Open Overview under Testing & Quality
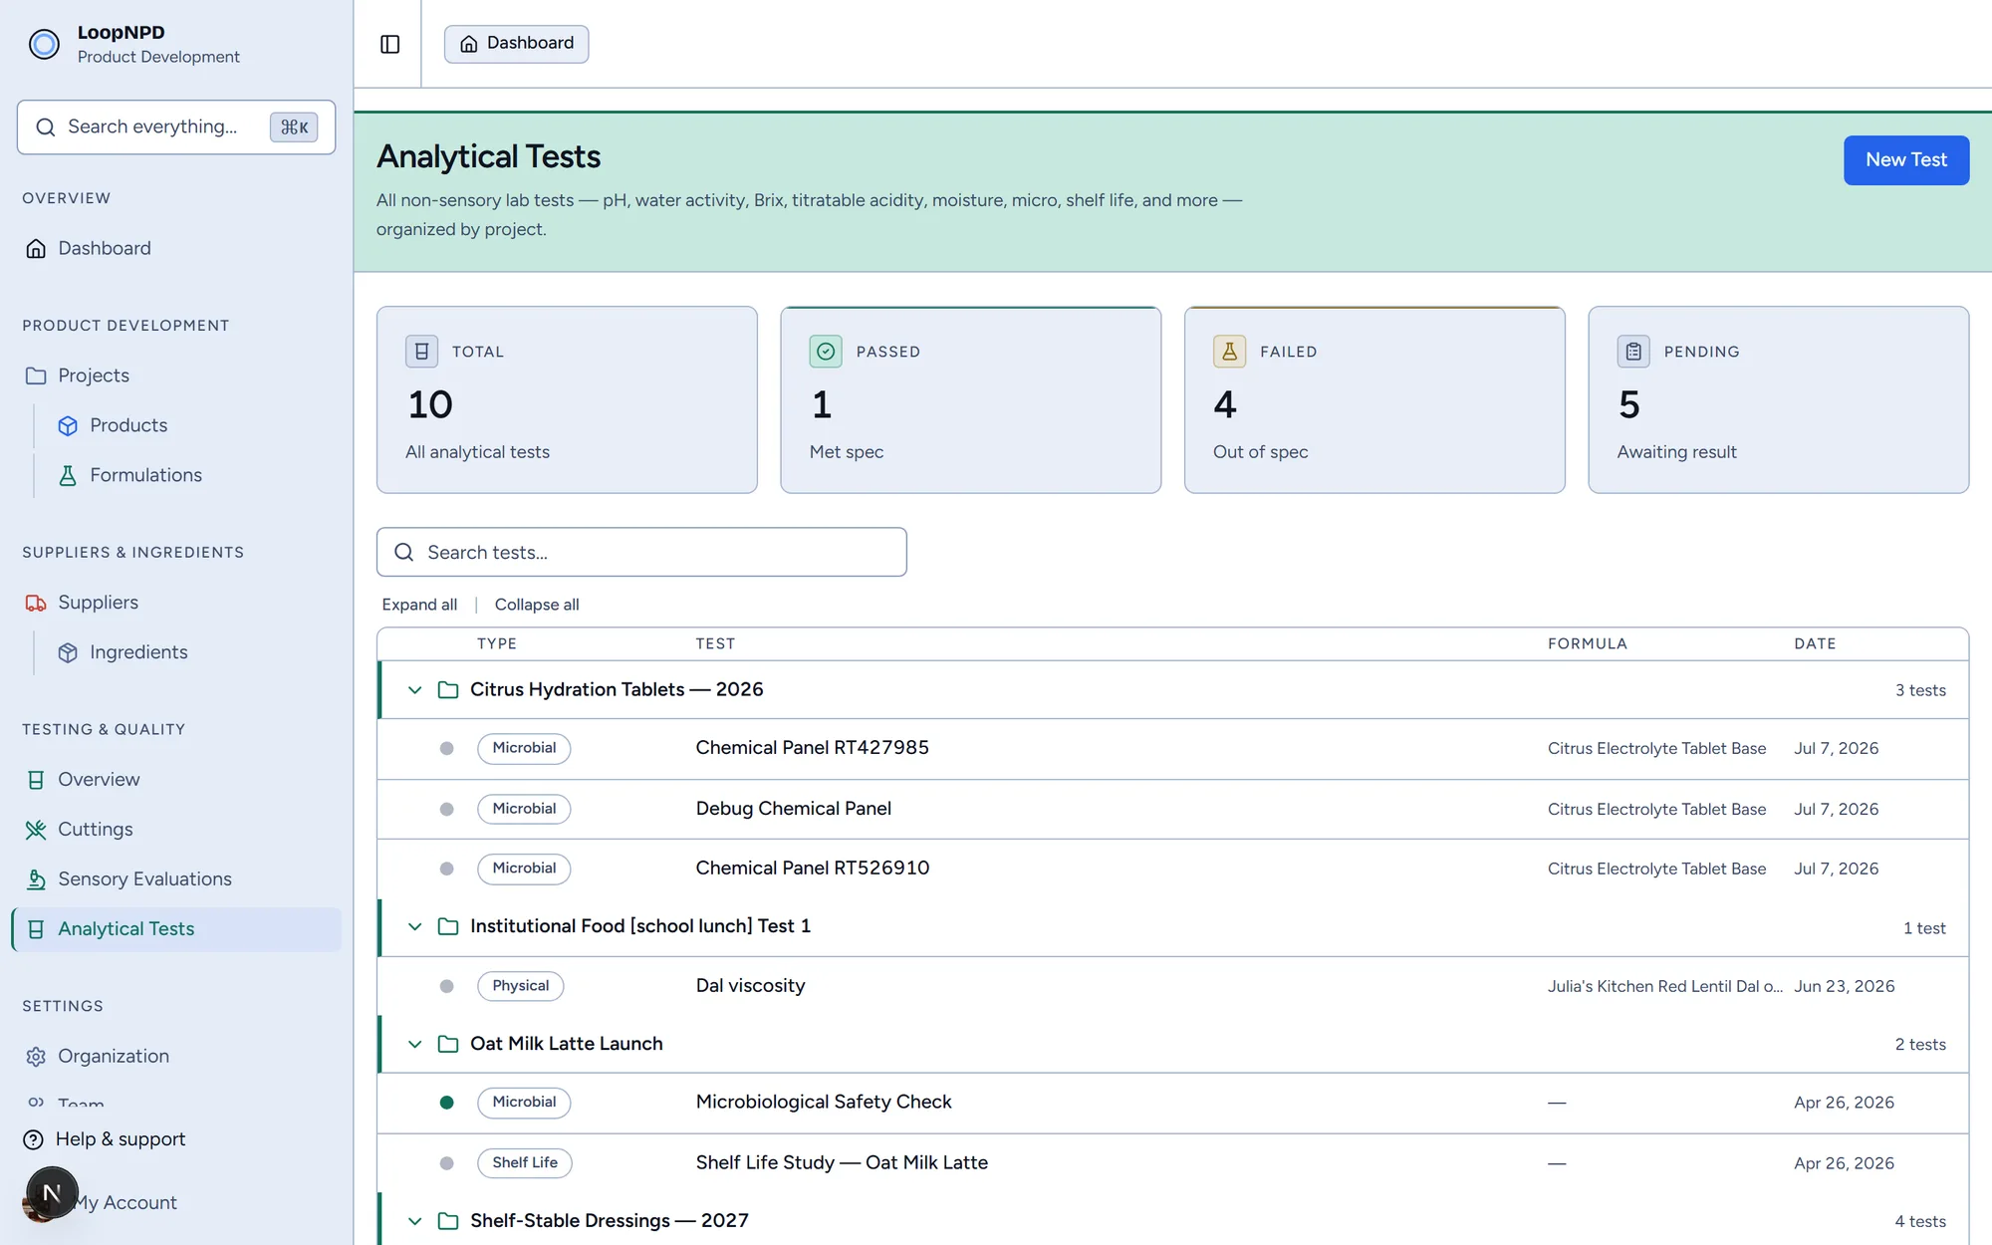The width and height of the screenshot is (1992, 1245). pos(176,780)
